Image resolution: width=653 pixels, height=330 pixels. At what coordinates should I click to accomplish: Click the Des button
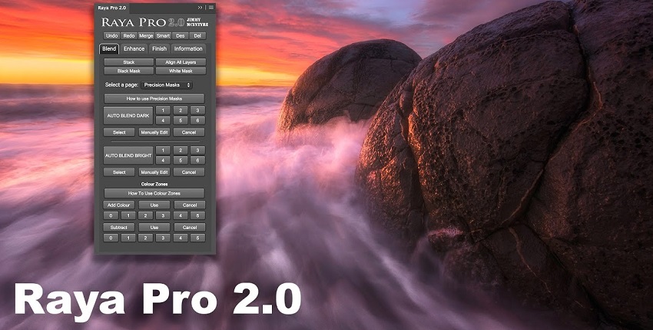[181, 36]
